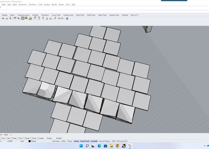This screenshot has height=149, width=209.
Task: Open the Tools menu
Action: [40, 4]
